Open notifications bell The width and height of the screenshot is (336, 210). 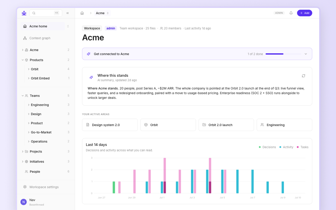[291, 13]
